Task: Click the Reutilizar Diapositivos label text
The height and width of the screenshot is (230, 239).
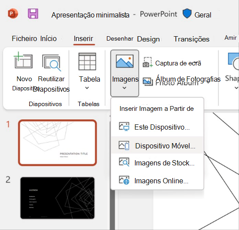Action: click(x=51, y=84)
